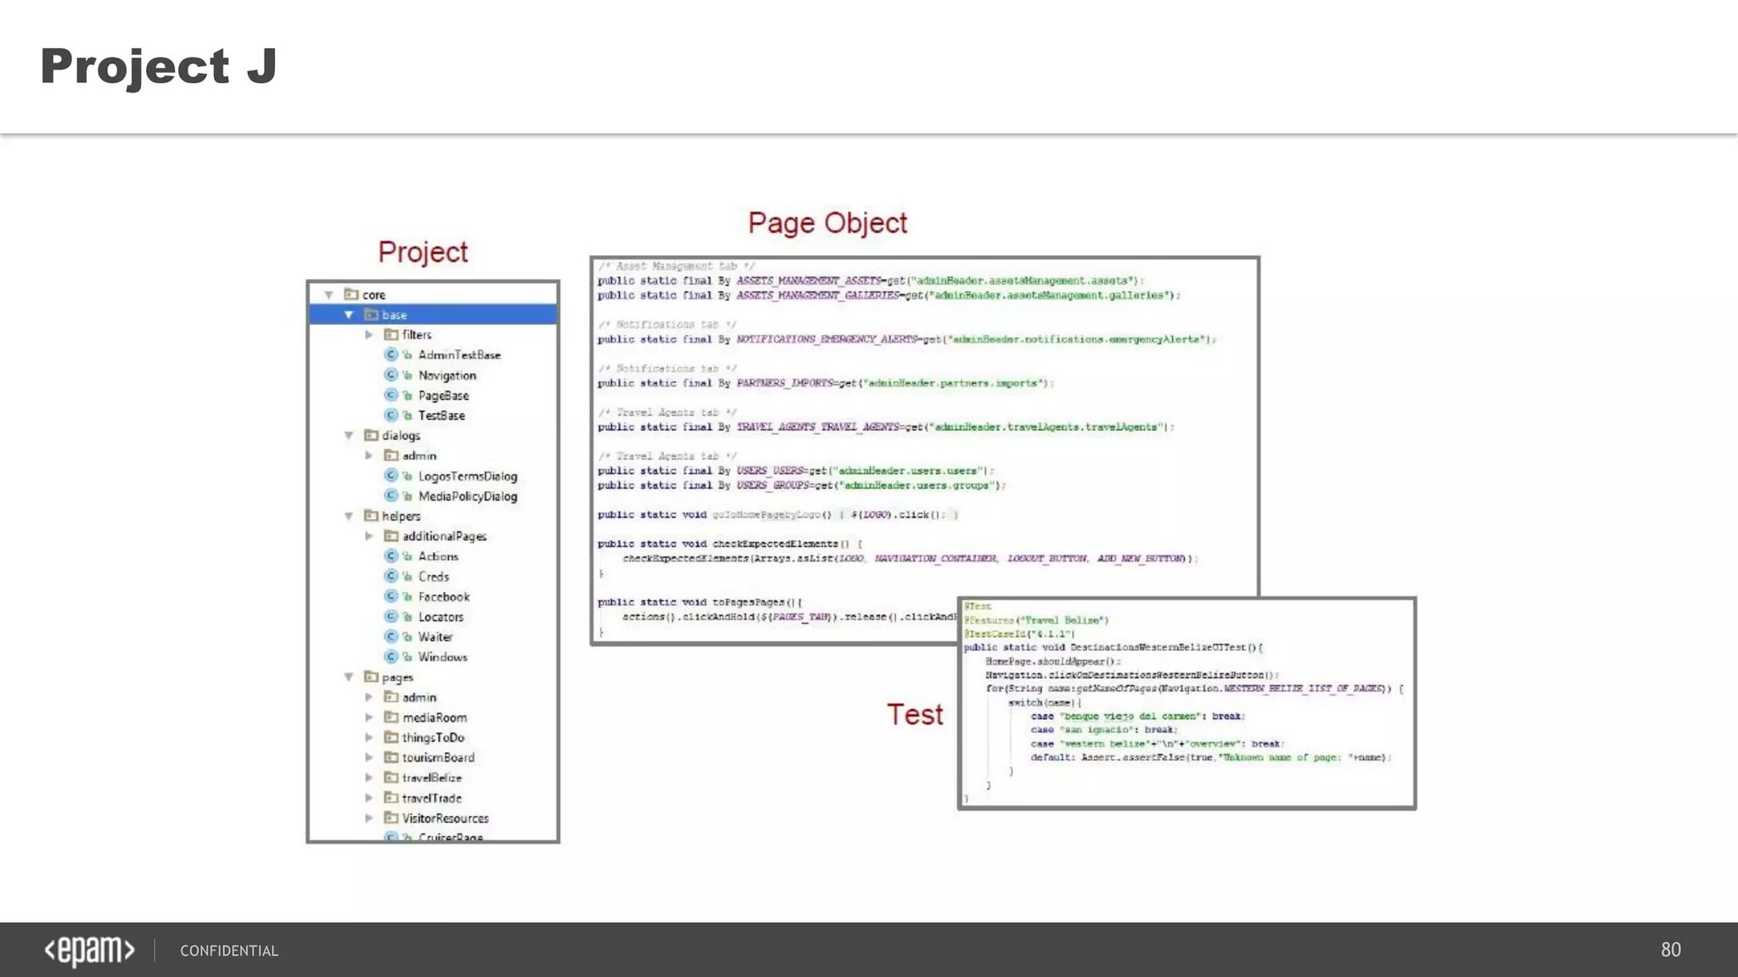Select the 'Facebook' class label
This screenshot has height=977, width=1738.
tap(444, 597)
